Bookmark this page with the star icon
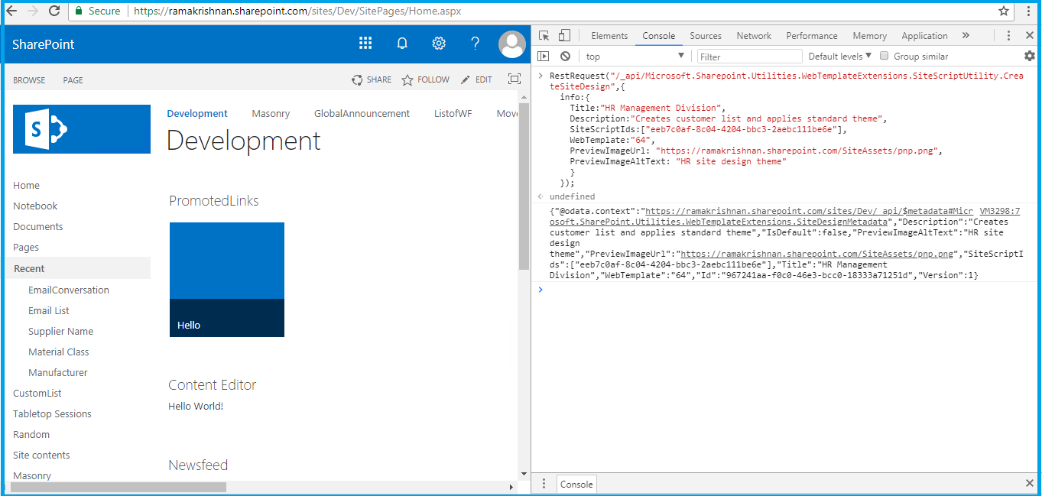Screen dimensions: 1042x496 tap(1004, 11)
